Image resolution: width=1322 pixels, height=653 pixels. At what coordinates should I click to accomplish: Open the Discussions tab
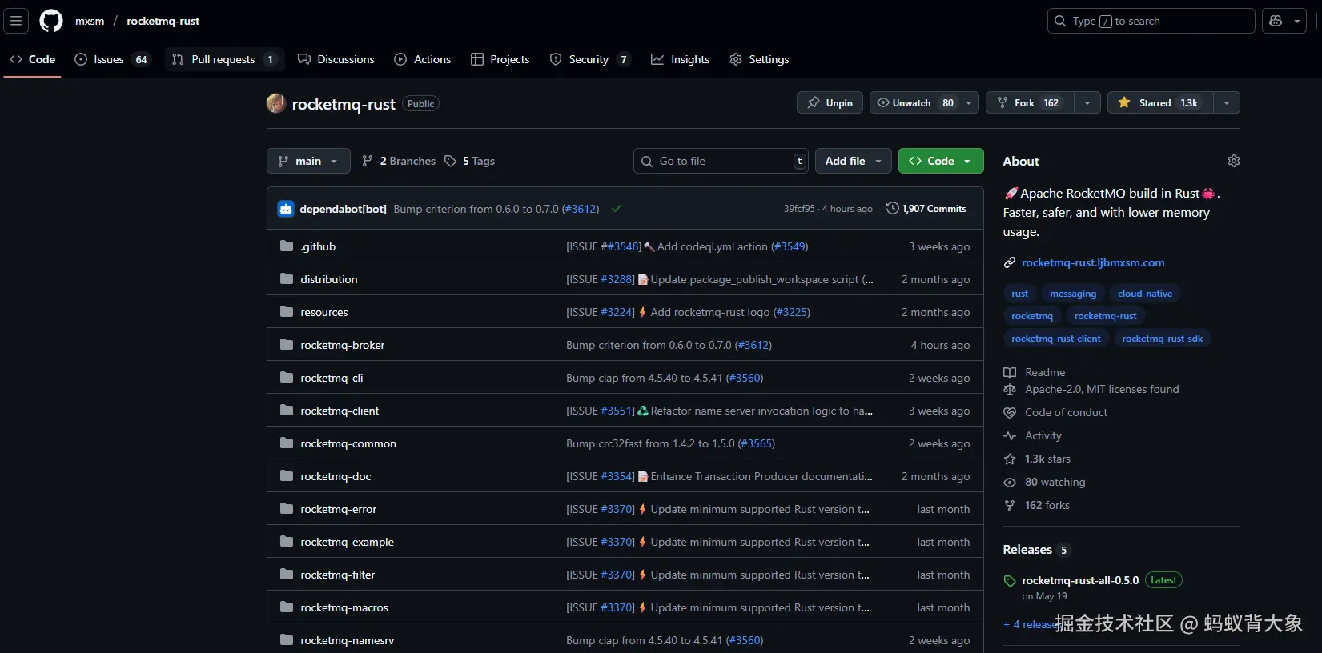(x=336, y=59)
